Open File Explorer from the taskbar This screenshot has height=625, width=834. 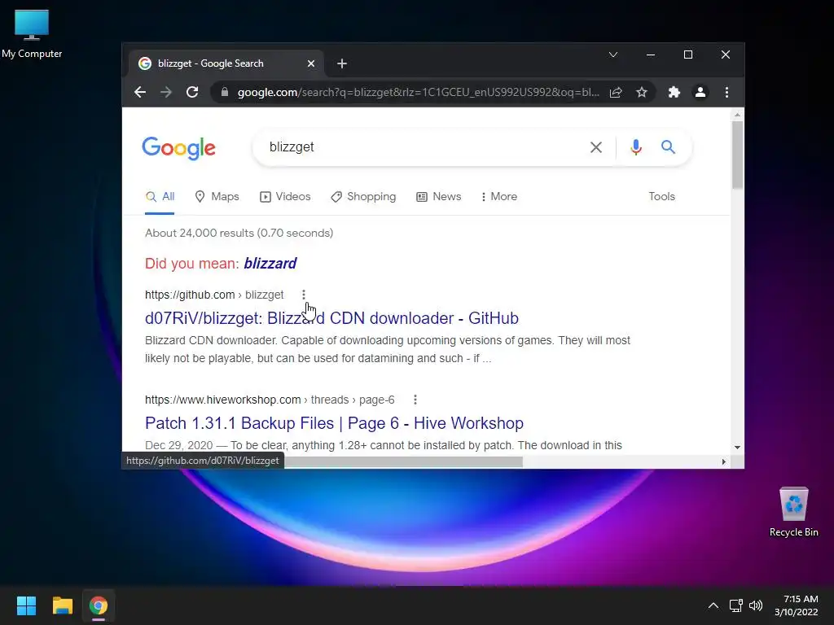pos(62,605)
